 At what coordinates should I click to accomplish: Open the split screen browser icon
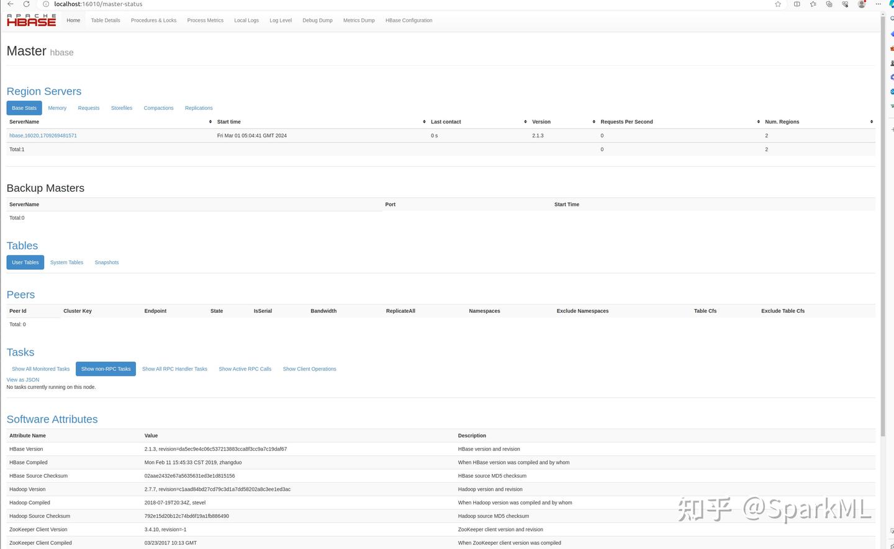click(796, 4)
